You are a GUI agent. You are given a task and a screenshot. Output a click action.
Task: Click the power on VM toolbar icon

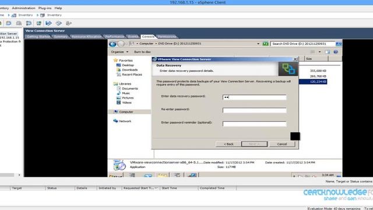pos(29,23)
